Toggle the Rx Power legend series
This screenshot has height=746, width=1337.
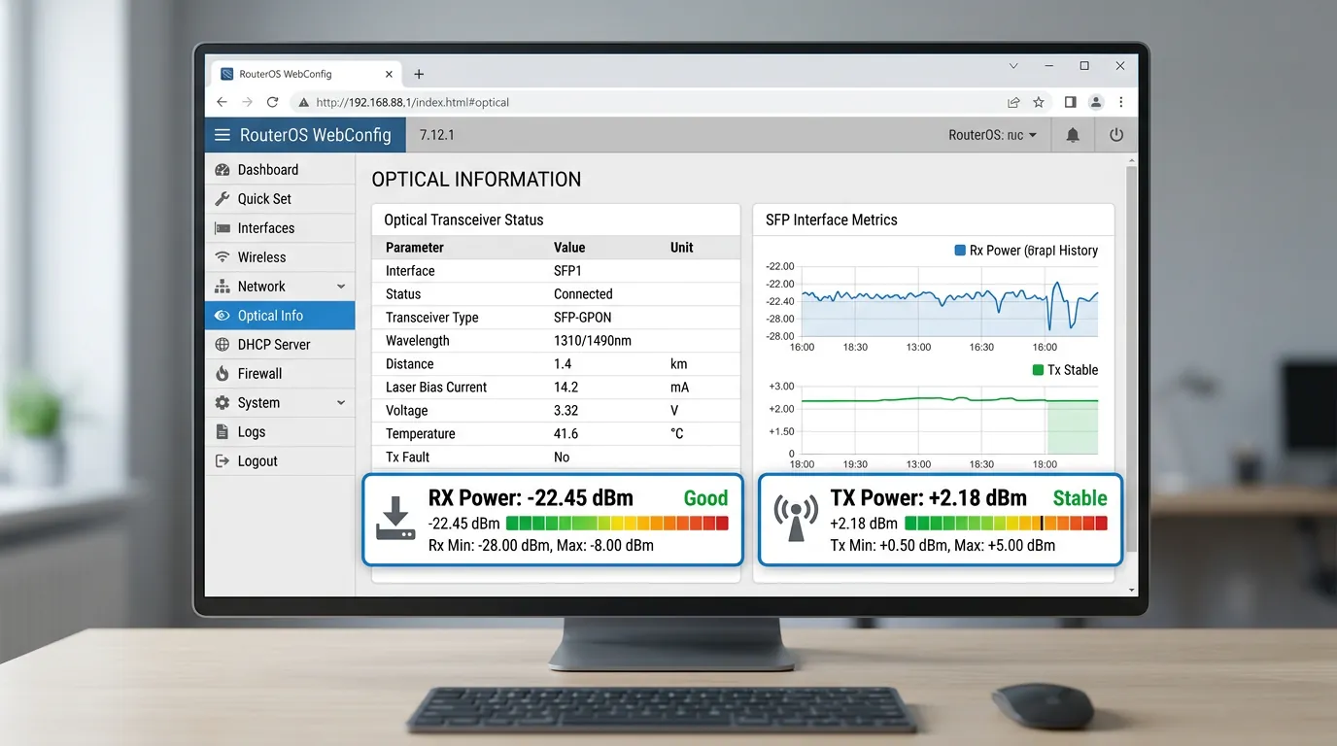[x=1026, y=251]
